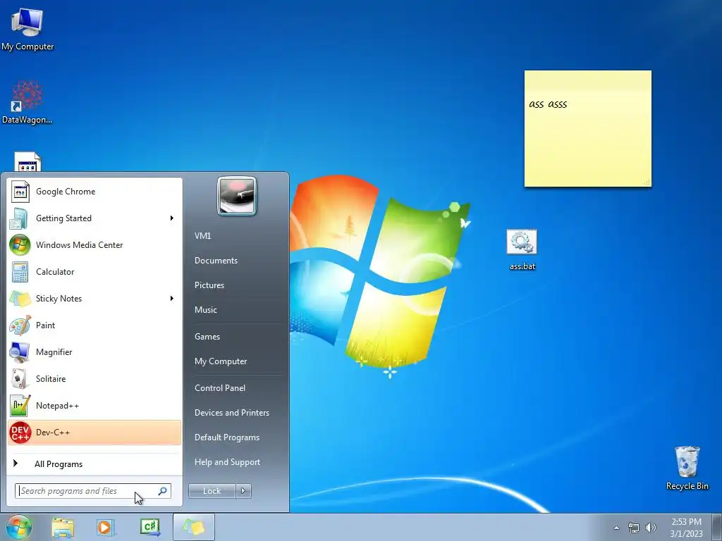Viewport: 722px width, 541px height.
Task: Select the partially hidden desktop file icon
Action: pos(27,162)
